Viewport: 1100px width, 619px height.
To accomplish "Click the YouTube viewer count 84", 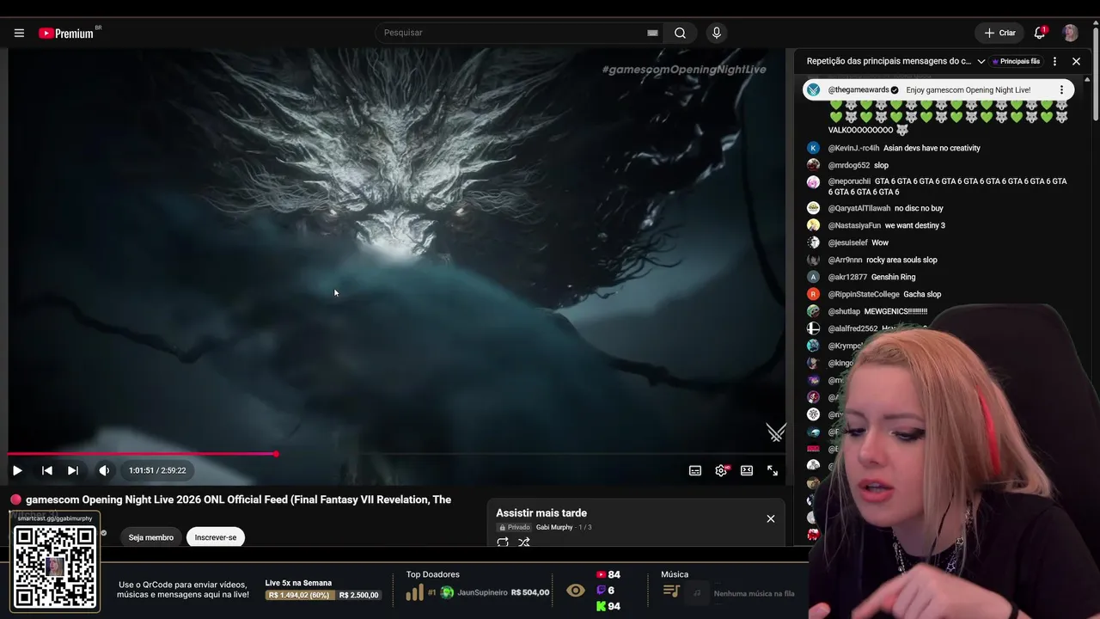I will coord(614,574).
